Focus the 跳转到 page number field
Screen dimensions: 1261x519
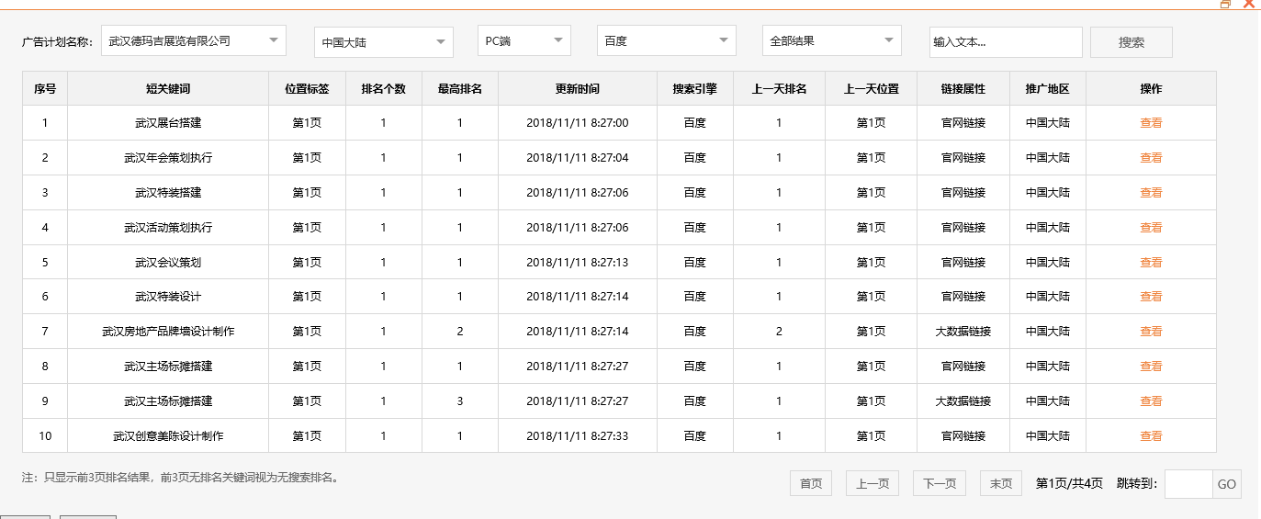point(1188,484)
